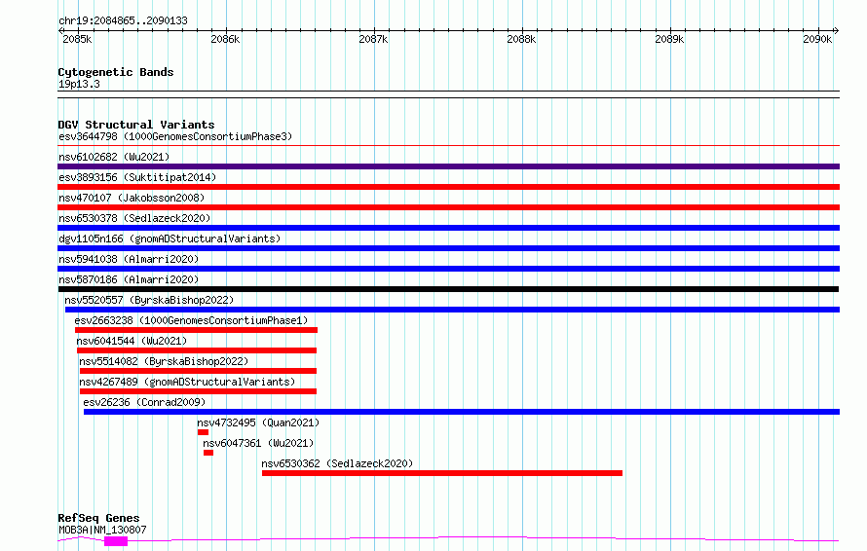Click the nsv4267489 red bar
Image resolution: width=867 pixels, height=551 pixels.
(x=198, y=391)
